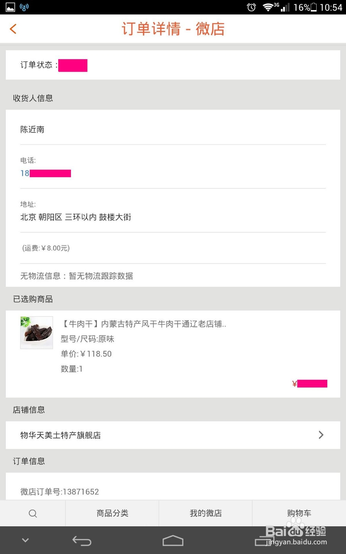Open the 牛肉干 product title link
Screen dimensions: 346x554
coord(144,324)
